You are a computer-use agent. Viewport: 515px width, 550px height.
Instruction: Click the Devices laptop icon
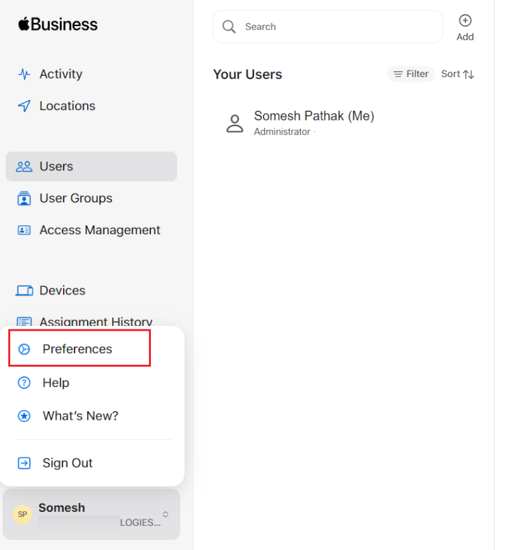24,291
